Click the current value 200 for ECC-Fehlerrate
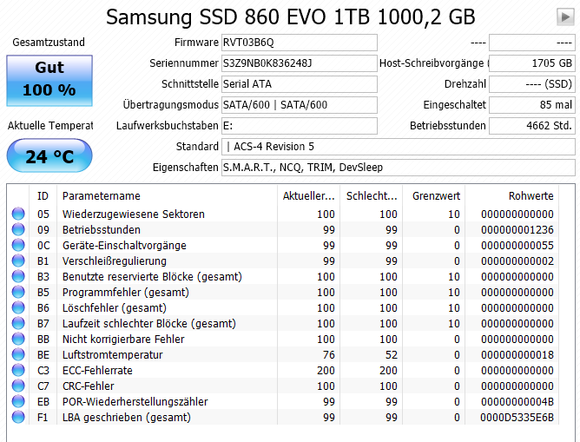Screen dimensions: 580x442 [x=326, y=370]
